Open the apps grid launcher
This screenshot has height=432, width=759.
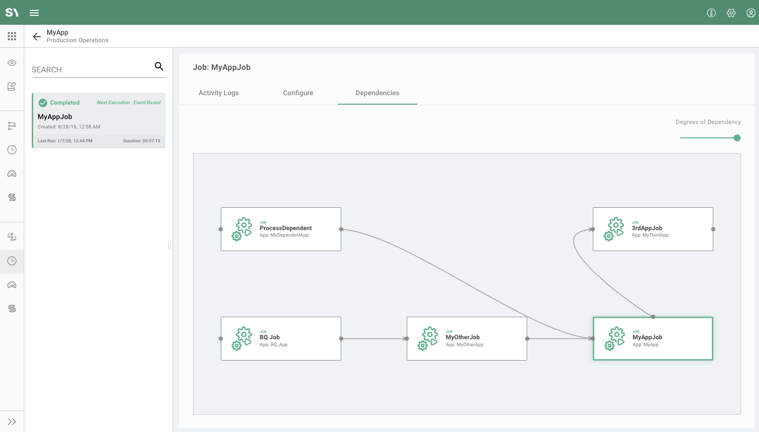pyautogui.click(x=12, y=36)
